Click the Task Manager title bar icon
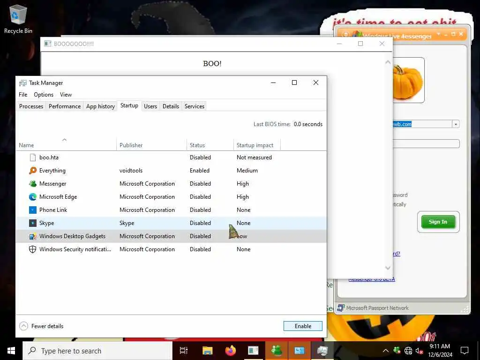The width and height of the screenshot is (480, 360). 22,83
